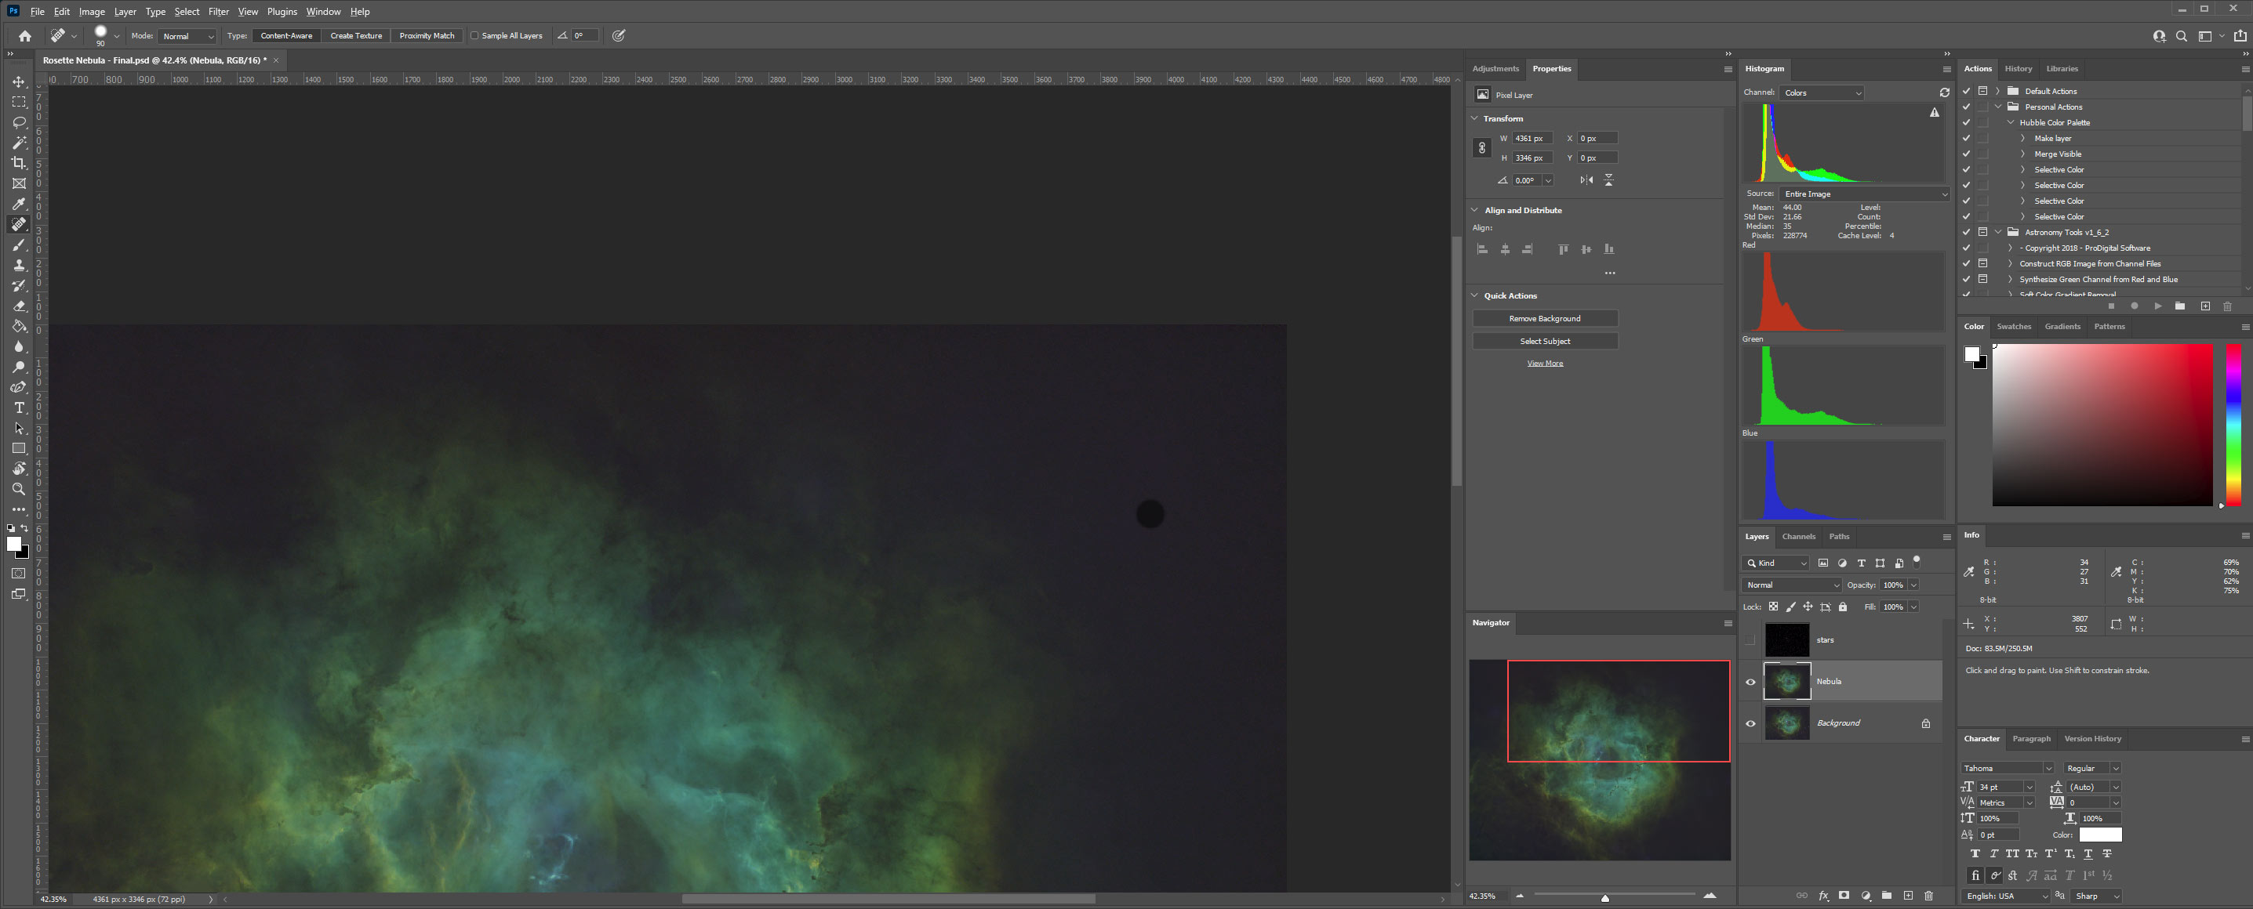Select the Move tool
The width and height of the screenshot is (2253, 909).
(18, 81)
